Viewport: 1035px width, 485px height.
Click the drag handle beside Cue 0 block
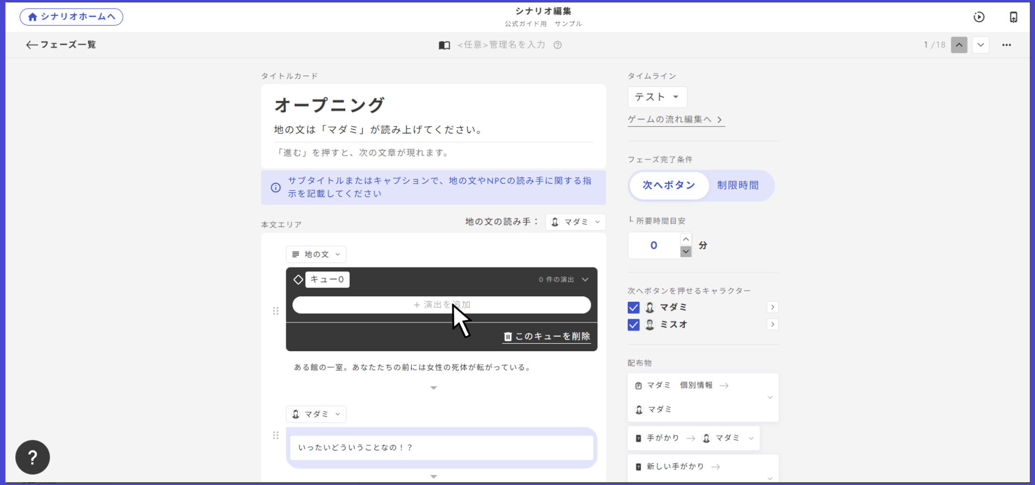point(275,311)
